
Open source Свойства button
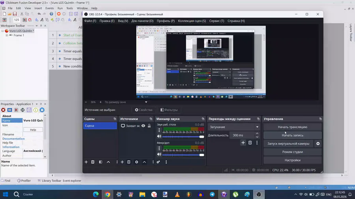coord(144,110)
